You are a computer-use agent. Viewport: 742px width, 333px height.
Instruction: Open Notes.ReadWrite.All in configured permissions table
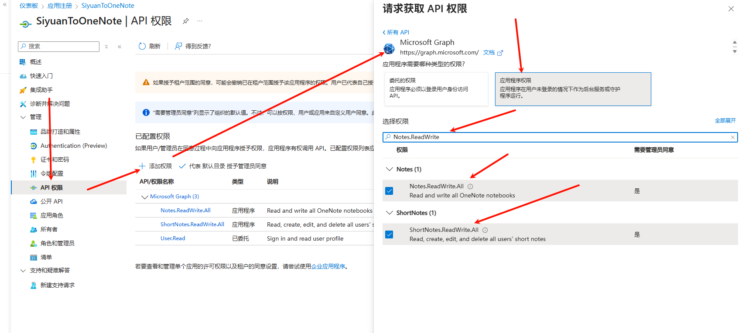185,211
